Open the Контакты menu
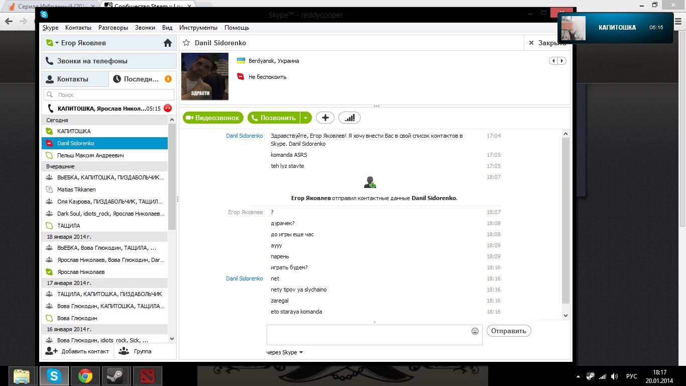This screenshot has width=686, height=386. pos(78,28)
